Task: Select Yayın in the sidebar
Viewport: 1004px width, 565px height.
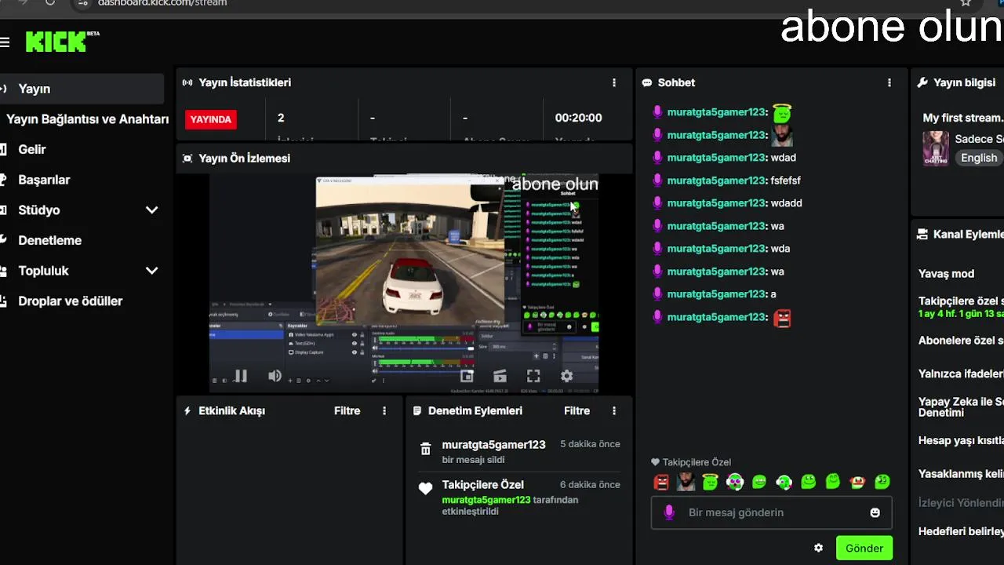Action: coord(82,89)
